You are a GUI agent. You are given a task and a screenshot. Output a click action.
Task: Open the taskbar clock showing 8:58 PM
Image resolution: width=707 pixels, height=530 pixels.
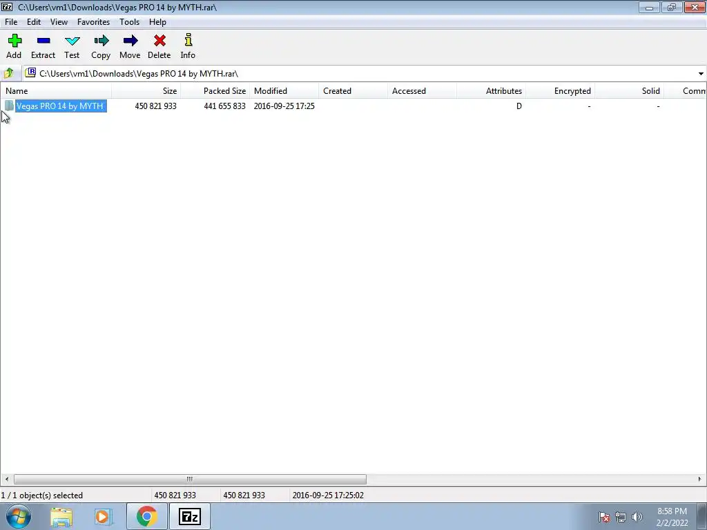pyautogui.click(x=672, y=517)
